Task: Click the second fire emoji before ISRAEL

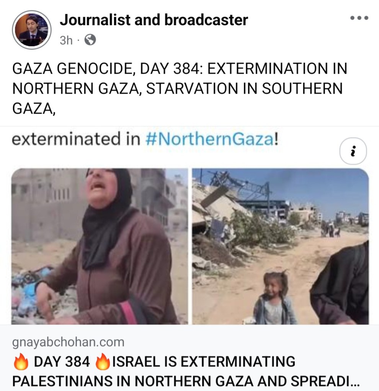Action: [103, 361]
